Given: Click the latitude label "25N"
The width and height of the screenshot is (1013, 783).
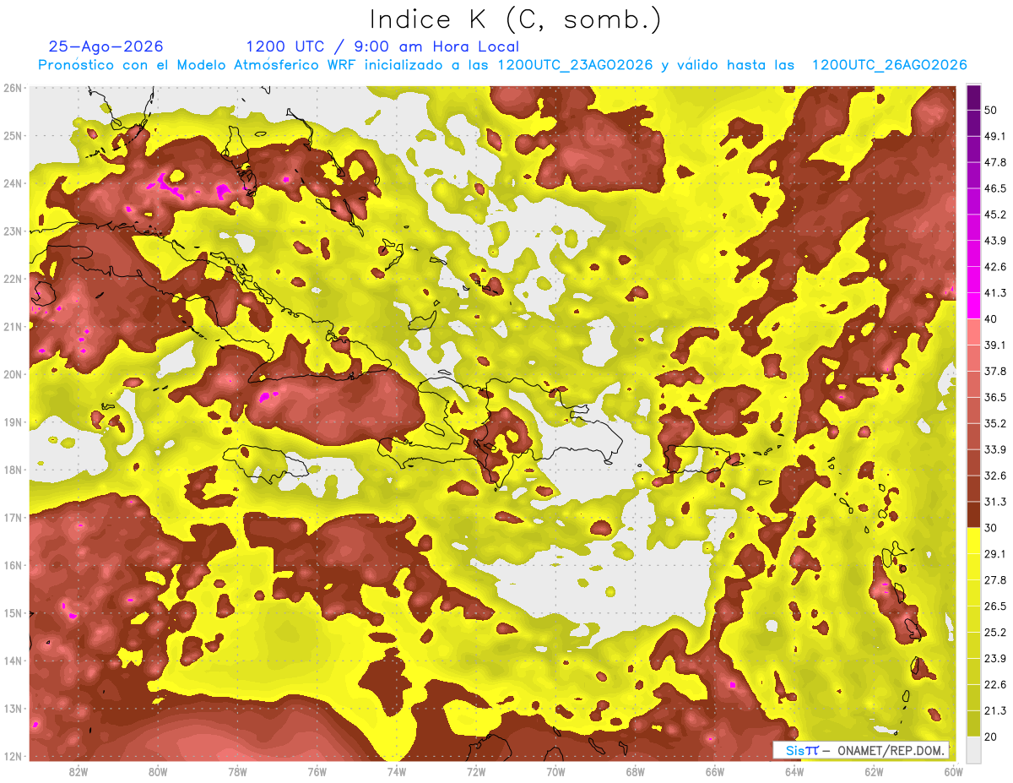Looking at the screenshot, I should pos(14,135).
